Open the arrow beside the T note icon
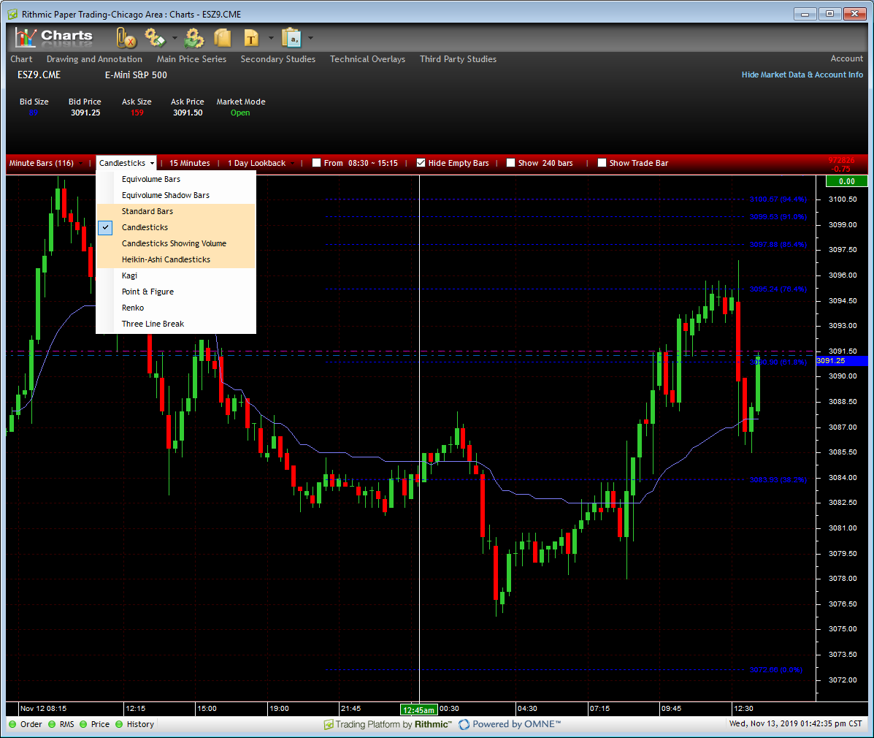874x738 pixels. point(271,38)
